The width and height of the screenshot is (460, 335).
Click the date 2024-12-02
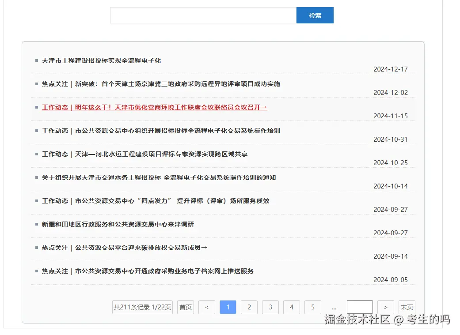click(x=391, y=93)
